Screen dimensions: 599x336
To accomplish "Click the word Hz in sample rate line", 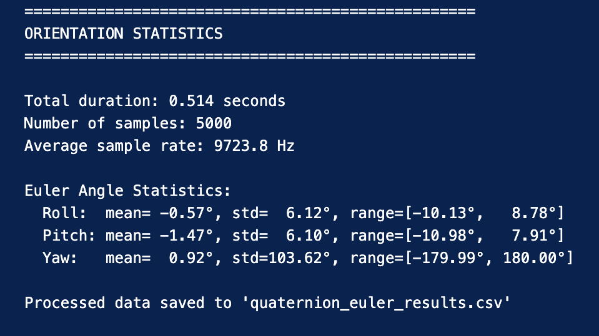I will pyautogui.click(x=285, y=146).
